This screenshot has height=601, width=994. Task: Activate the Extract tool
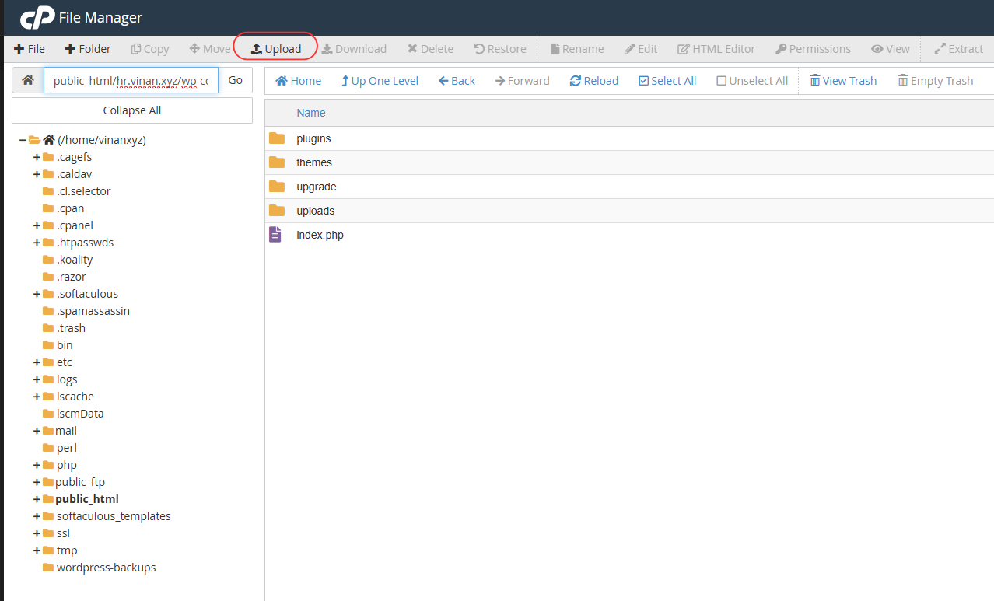(957, 48)
